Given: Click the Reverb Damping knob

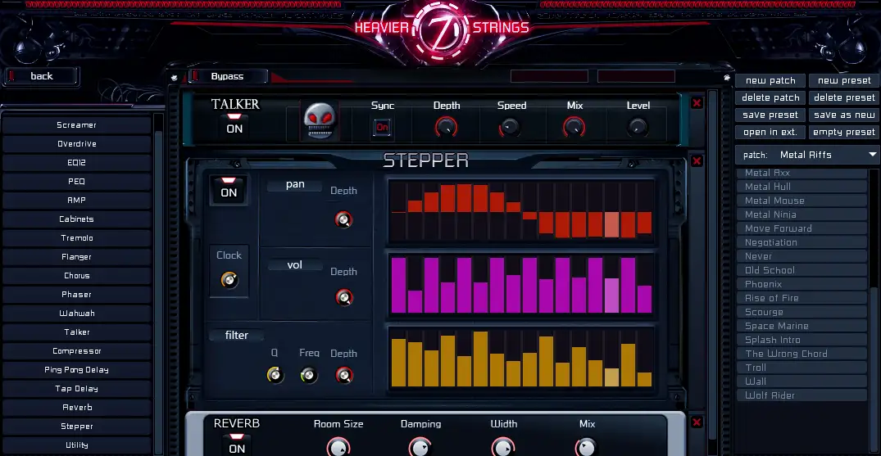Looking at the screenshot, I should click(x=420, y=447).
